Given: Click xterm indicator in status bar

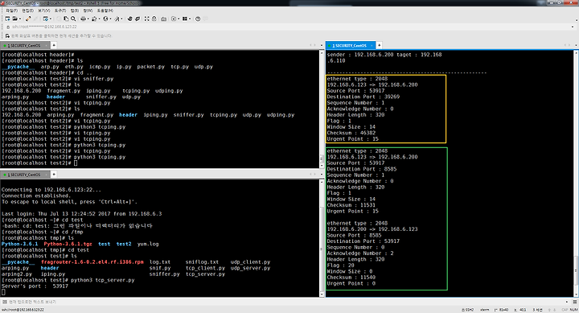Looking at the screenshot, I should click(x=484, y=310).
